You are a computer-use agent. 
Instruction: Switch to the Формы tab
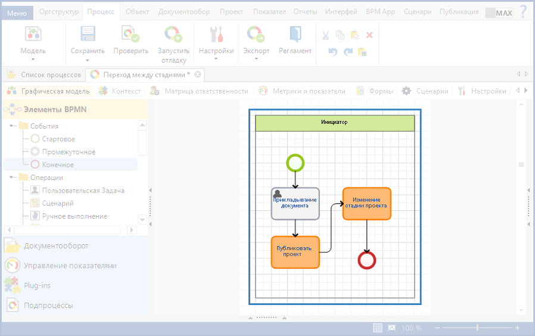[x=375, y=91]
